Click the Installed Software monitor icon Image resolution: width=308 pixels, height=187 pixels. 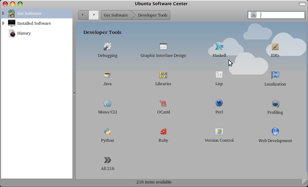12,23
